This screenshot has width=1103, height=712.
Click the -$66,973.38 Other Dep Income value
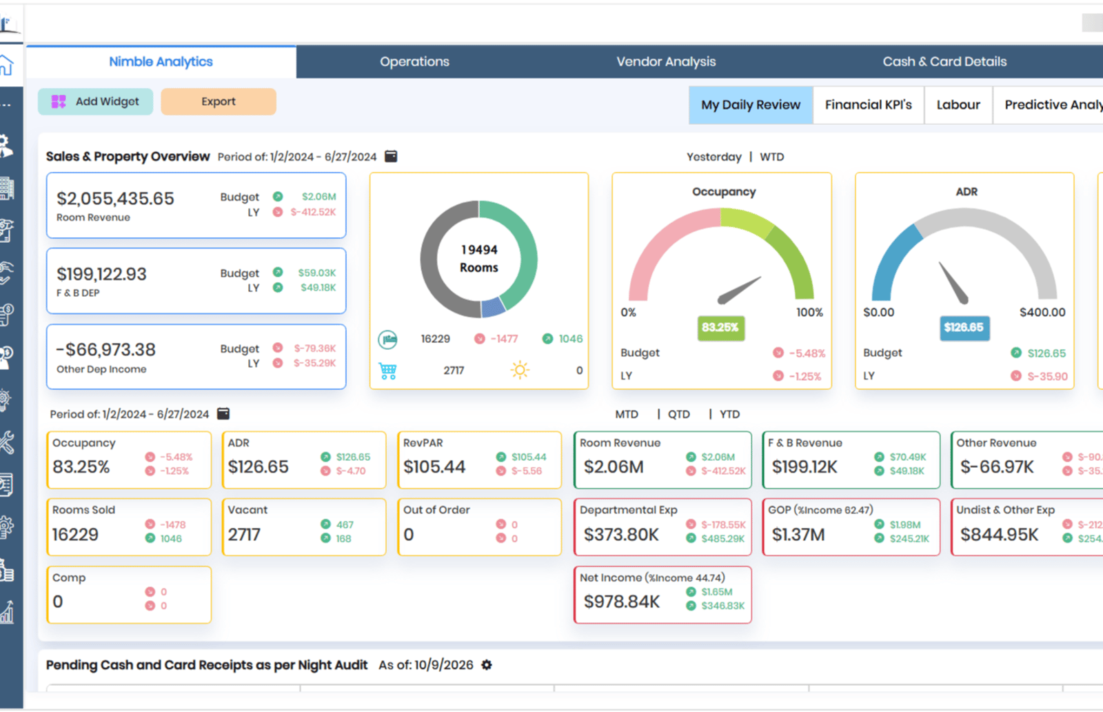point(106,350)
